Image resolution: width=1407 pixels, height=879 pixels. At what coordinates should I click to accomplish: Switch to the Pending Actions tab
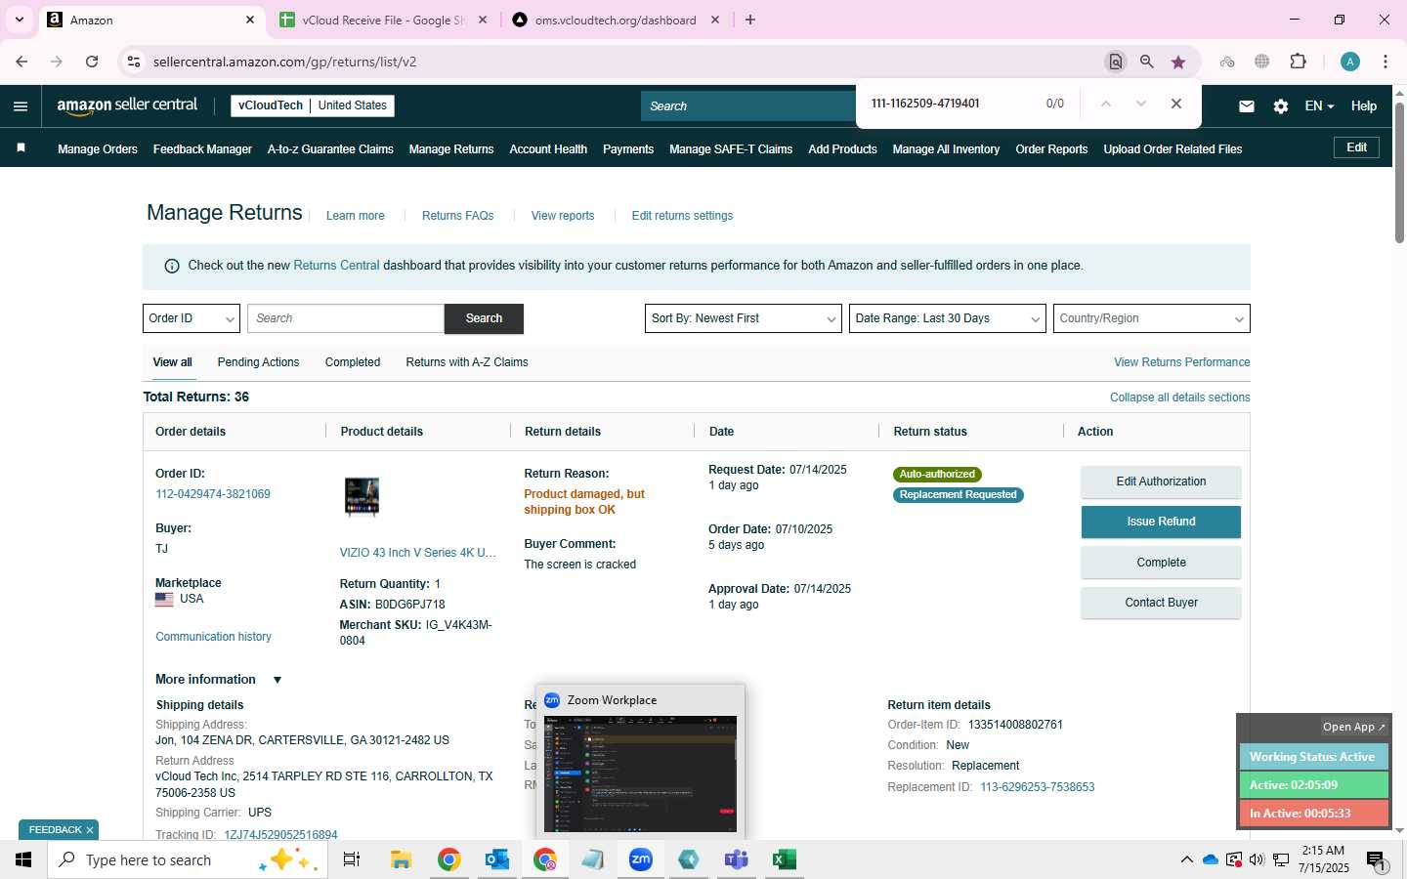tap(258, 362)
